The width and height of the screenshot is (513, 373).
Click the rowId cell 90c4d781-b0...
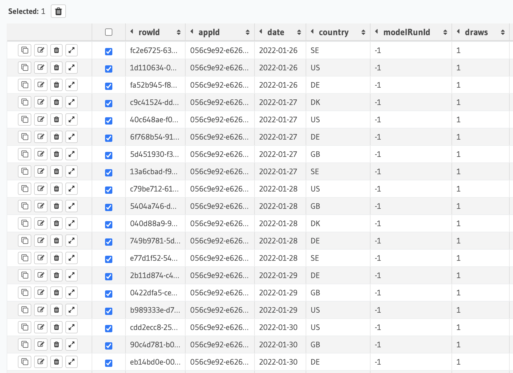(x=155, y=345)
